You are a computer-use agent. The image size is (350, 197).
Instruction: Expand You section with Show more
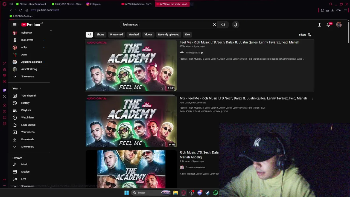pos(27,147)
